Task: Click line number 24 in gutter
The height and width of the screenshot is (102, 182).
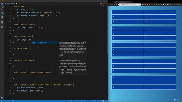Action: point(9,76)
